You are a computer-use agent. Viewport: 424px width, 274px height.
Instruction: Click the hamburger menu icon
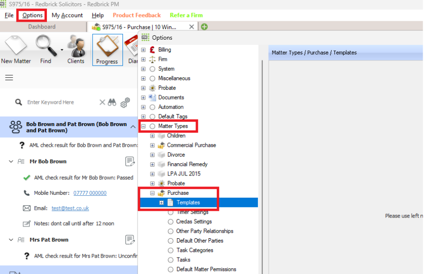coord(9,78)
